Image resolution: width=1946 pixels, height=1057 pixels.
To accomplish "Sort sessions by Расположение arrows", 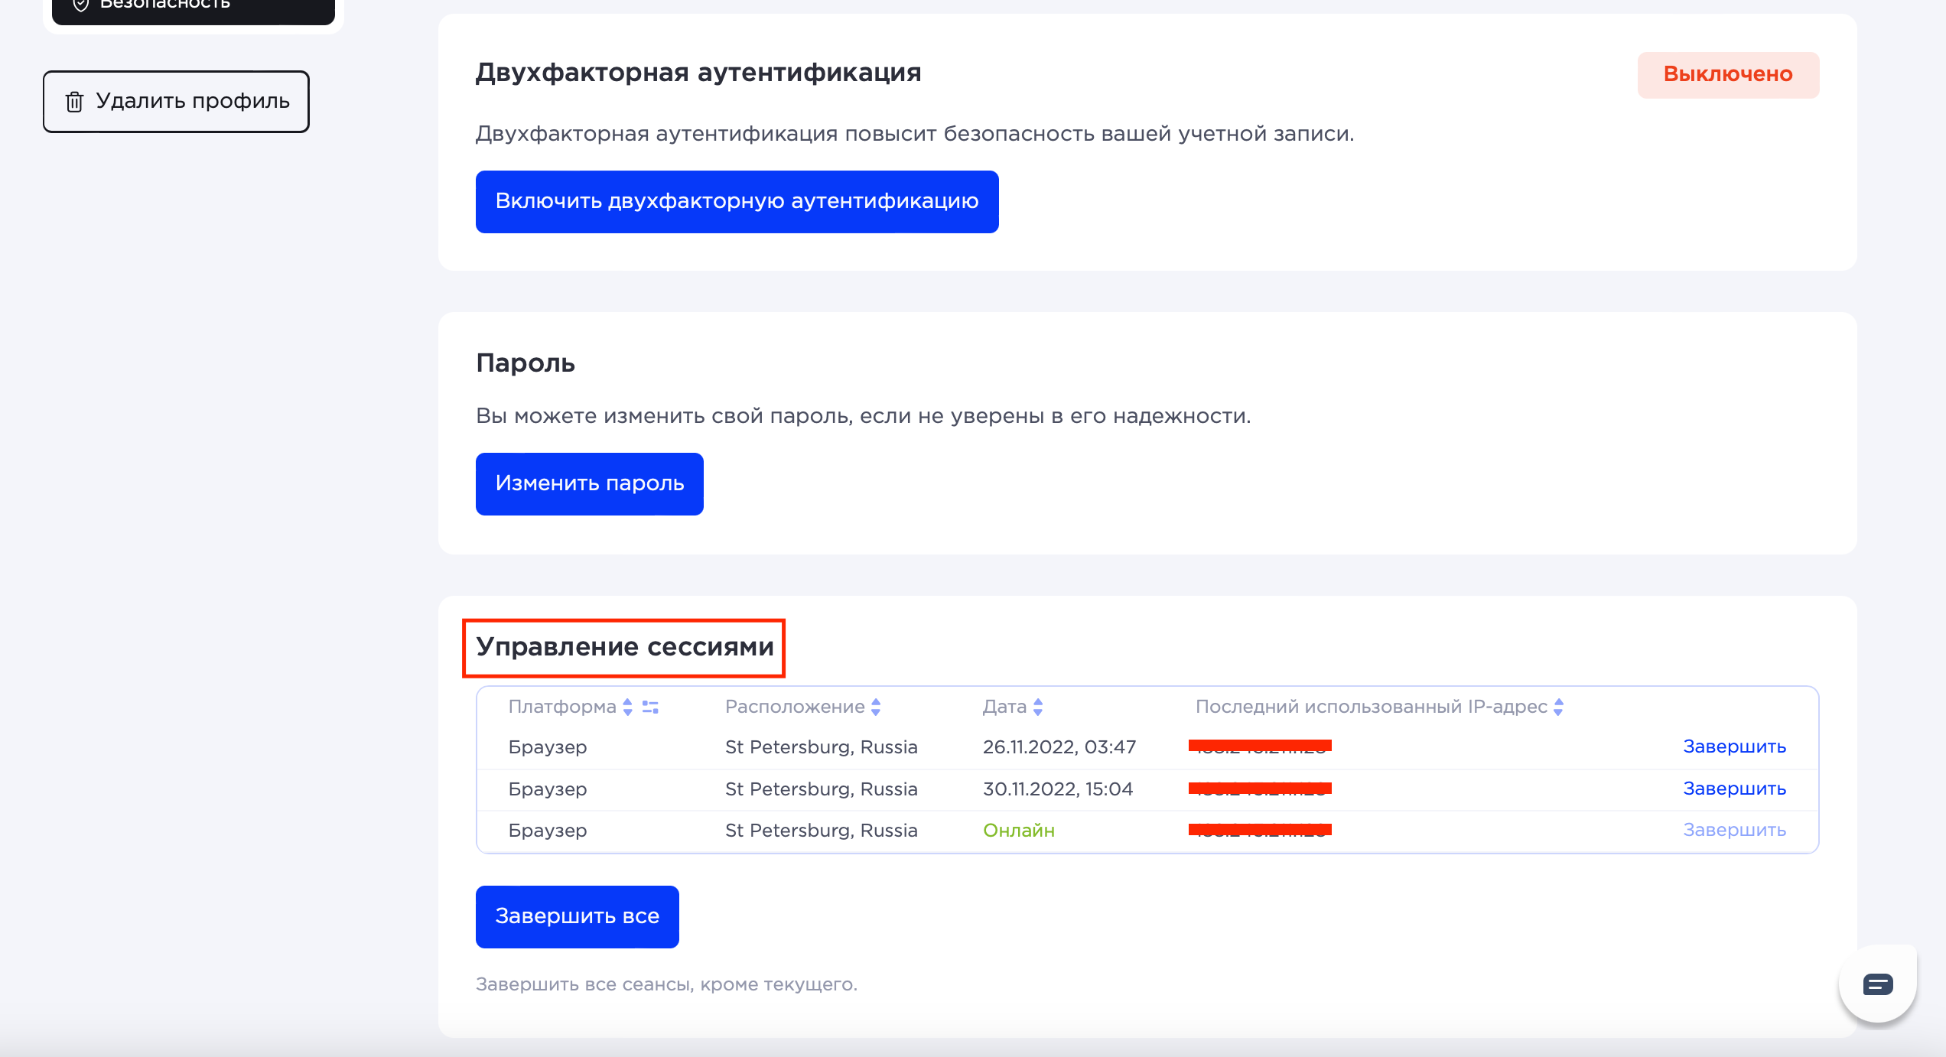I will [876, 707].
